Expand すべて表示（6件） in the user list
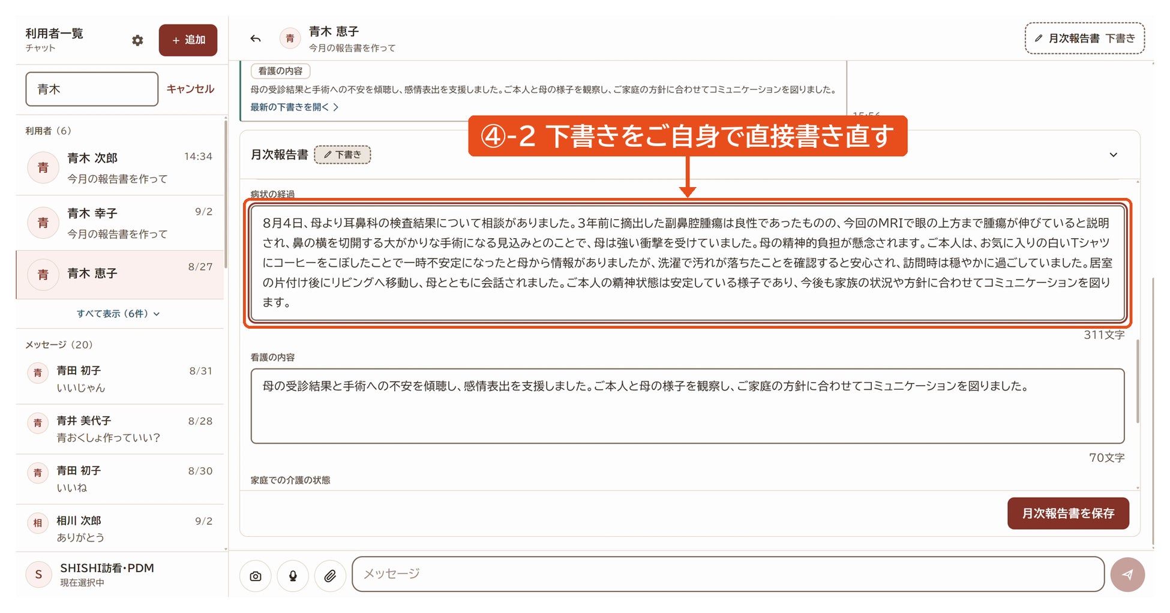This screenshot has height=613, width=1170. click(x=118, y=314)
